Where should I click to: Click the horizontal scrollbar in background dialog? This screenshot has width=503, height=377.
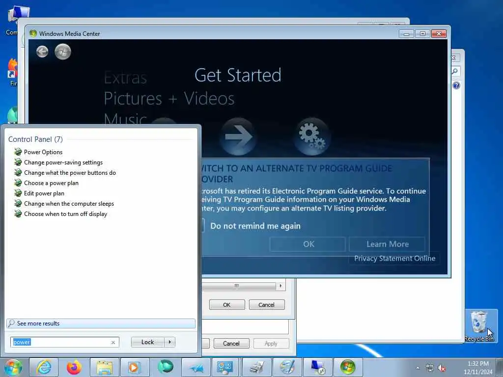[239, 286]
